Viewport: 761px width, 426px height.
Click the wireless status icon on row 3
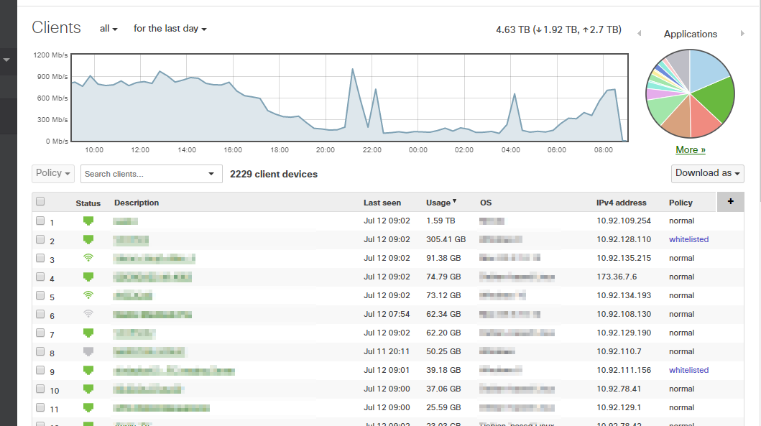88,258
